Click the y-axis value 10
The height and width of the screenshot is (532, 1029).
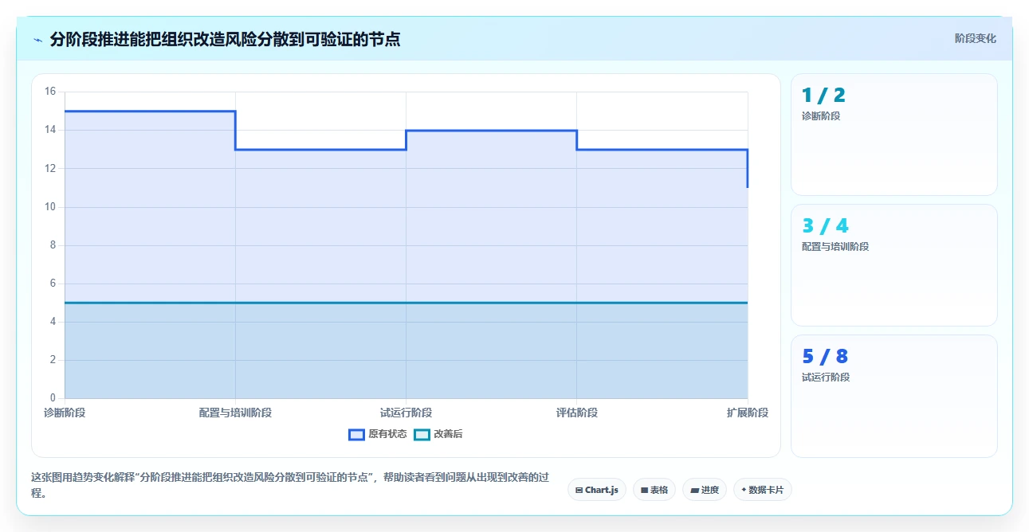click(x=50, y=207)
